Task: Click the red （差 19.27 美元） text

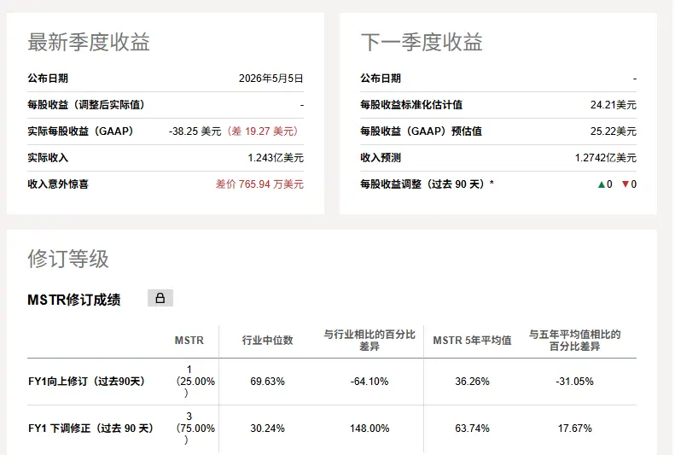Action: click(263, 131)
